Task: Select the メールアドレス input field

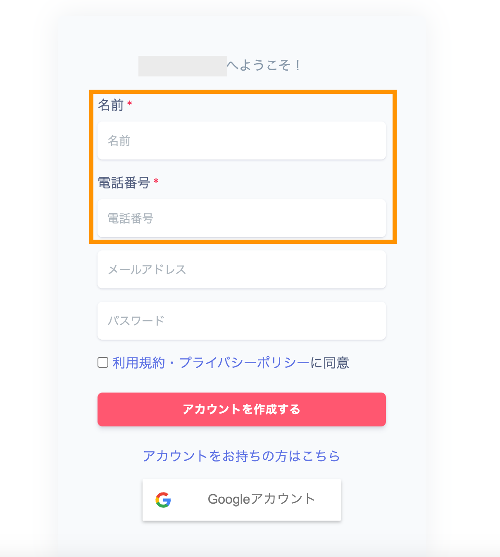Action: point(241,269)
